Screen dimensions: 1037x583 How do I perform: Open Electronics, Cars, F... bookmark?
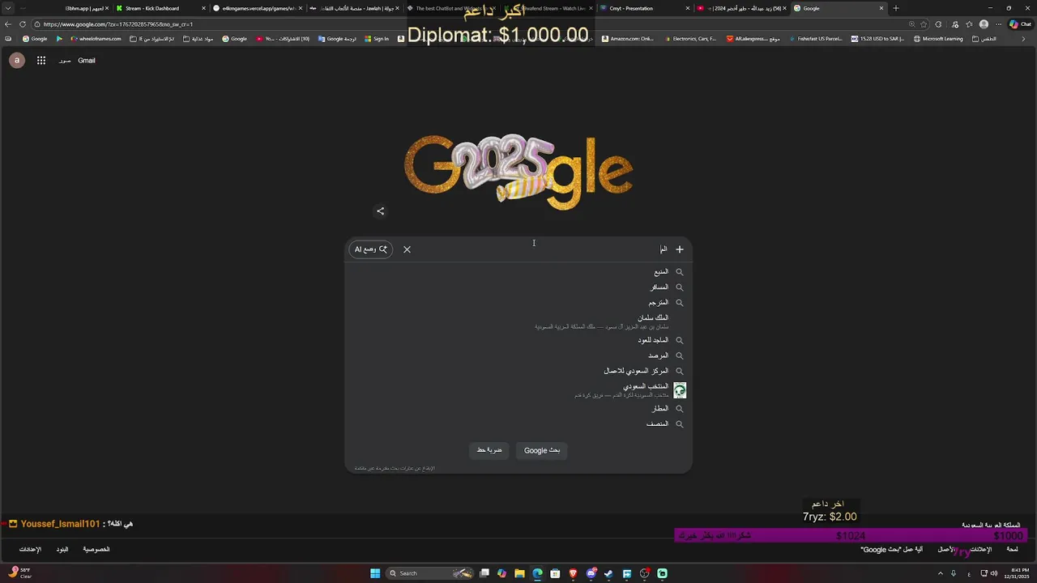[x=690, y=39]
